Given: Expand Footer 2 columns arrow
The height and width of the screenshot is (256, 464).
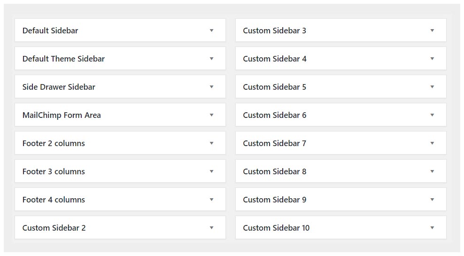Looking at the screenshot, I should [x=211, y=143].
